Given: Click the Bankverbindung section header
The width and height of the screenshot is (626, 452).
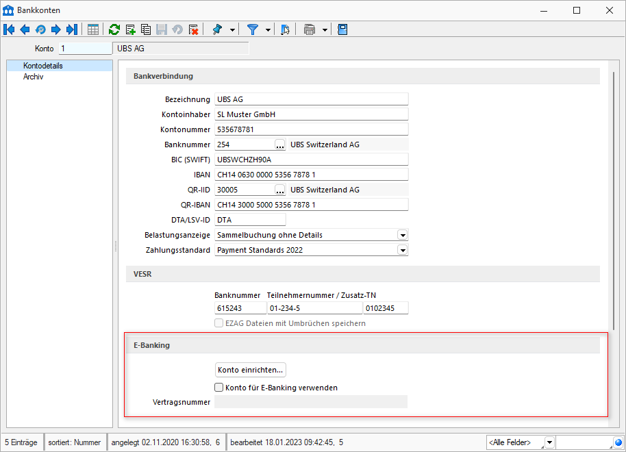Looking at the screenshot, I should [x=363, y=76].
